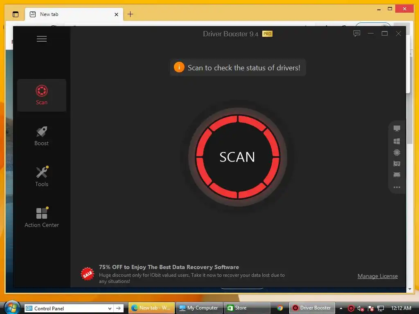The height and width of the screenshot is (314, 419).
Task: Select the New tab browser tab
Action: [x=74, y=14]
